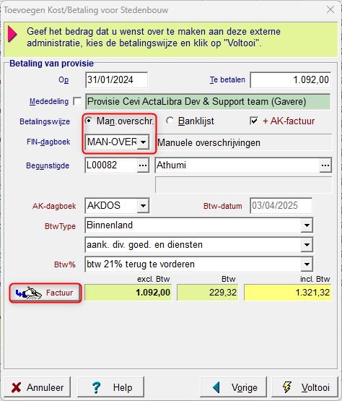Open the Btw% 21% dropdown
Viewport: 342px width, 401px height.
pyautogui.click(x=307, y=264)
